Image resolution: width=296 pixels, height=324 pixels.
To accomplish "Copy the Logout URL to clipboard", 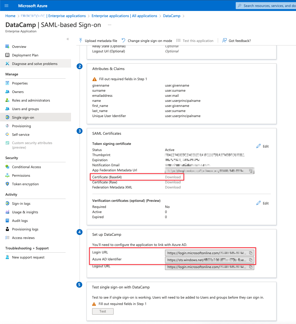I will pos(251,267).
